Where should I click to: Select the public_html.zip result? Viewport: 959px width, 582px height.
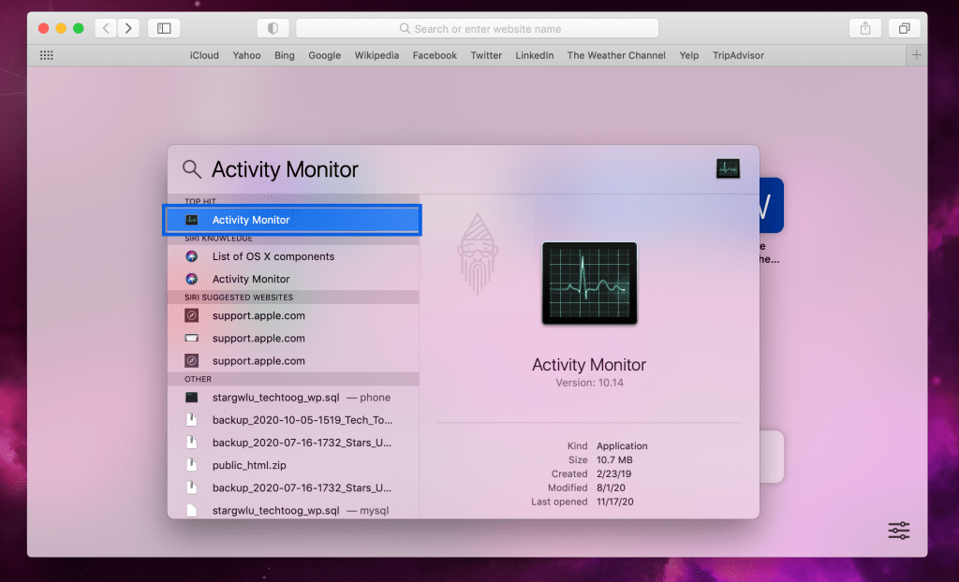[293, 465]
